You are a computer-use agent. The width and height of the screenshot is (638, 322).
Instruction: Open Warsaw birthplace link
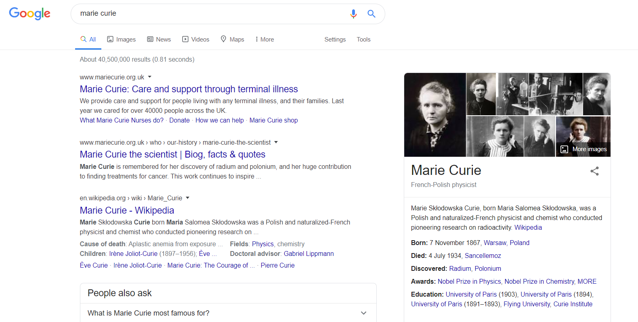pyautogui.click(x=495, y=243)
